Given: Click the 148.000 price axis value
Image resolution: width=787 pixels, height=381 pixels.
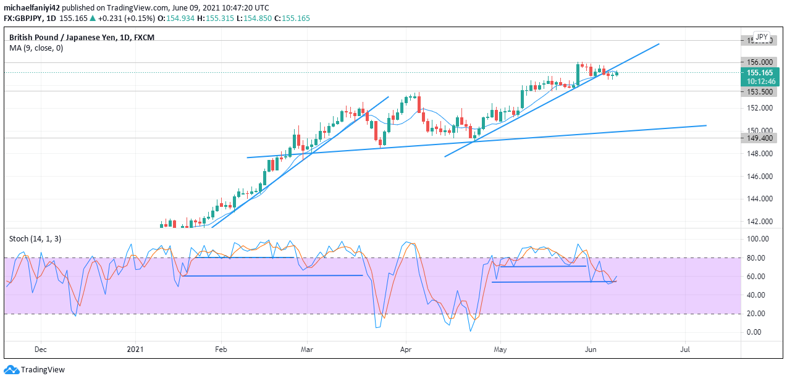Looking at the screenshot, I should [759, 154].
